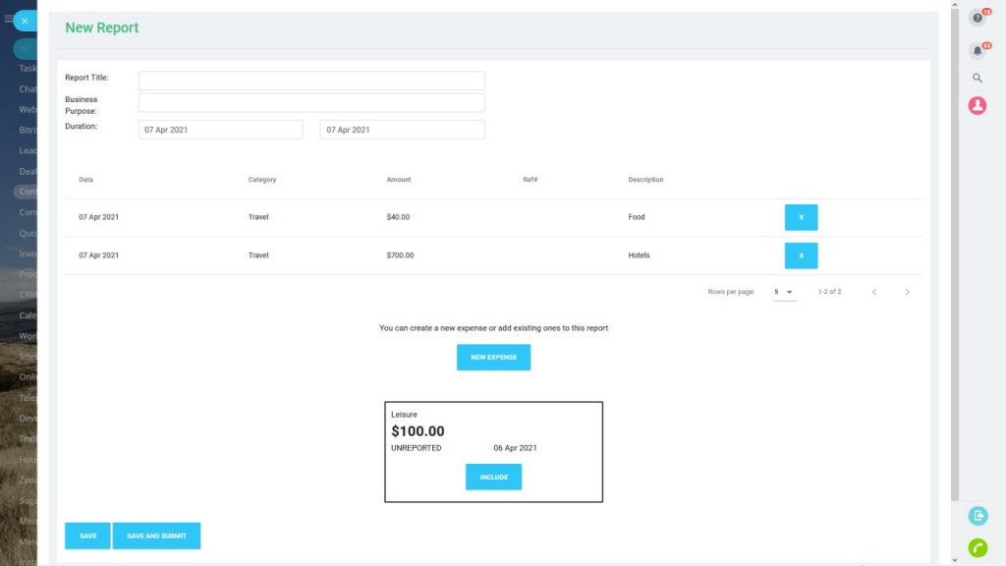Focus the Business Purpose text field
1006x566 pixels.
(311, 103)
